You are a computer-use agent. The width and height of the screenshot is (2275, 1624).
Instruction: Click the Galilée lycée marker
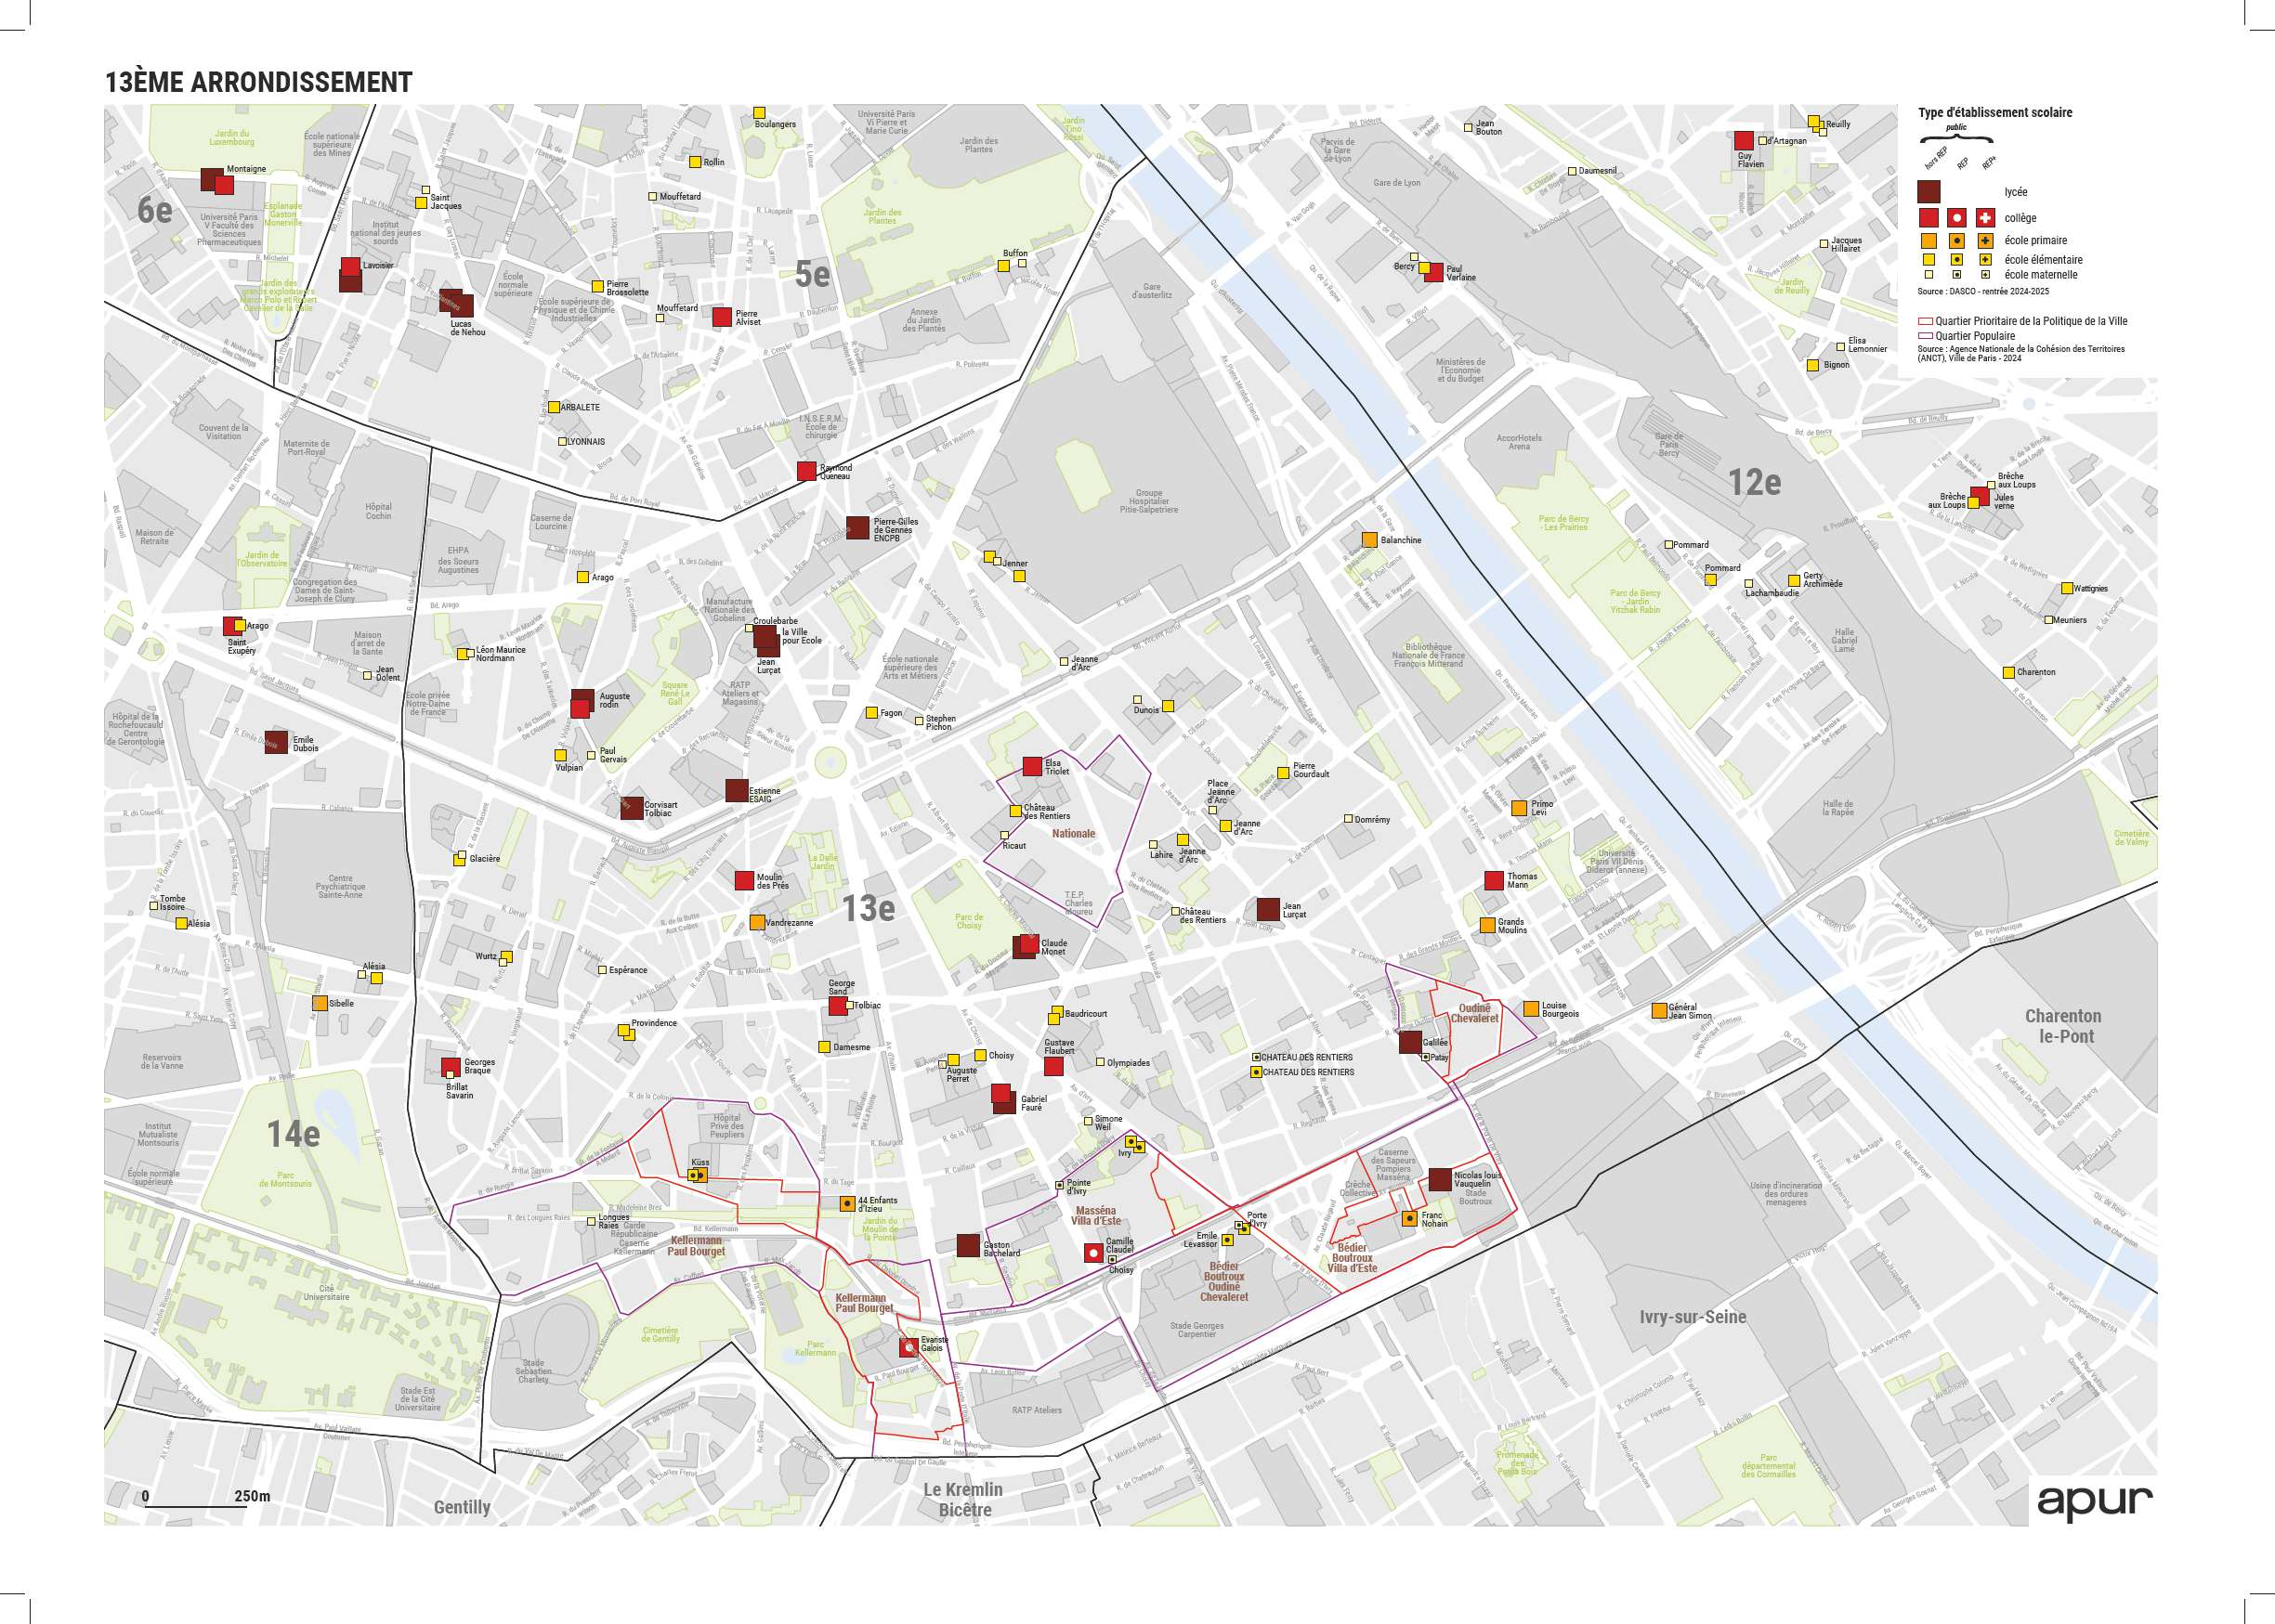coord(1409,1042)
